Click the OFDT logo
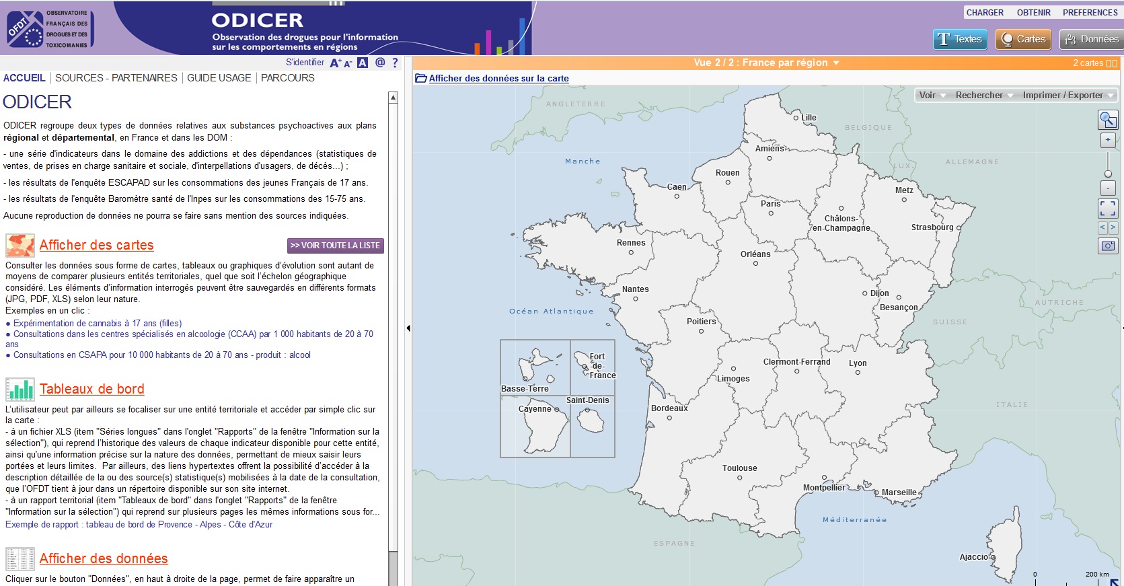 (x=50, y=28)
